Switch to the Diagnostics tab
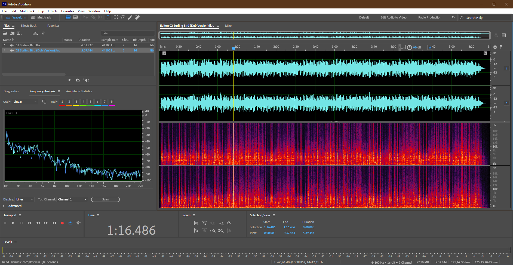 pyautogui.click(x=11, y=91)
